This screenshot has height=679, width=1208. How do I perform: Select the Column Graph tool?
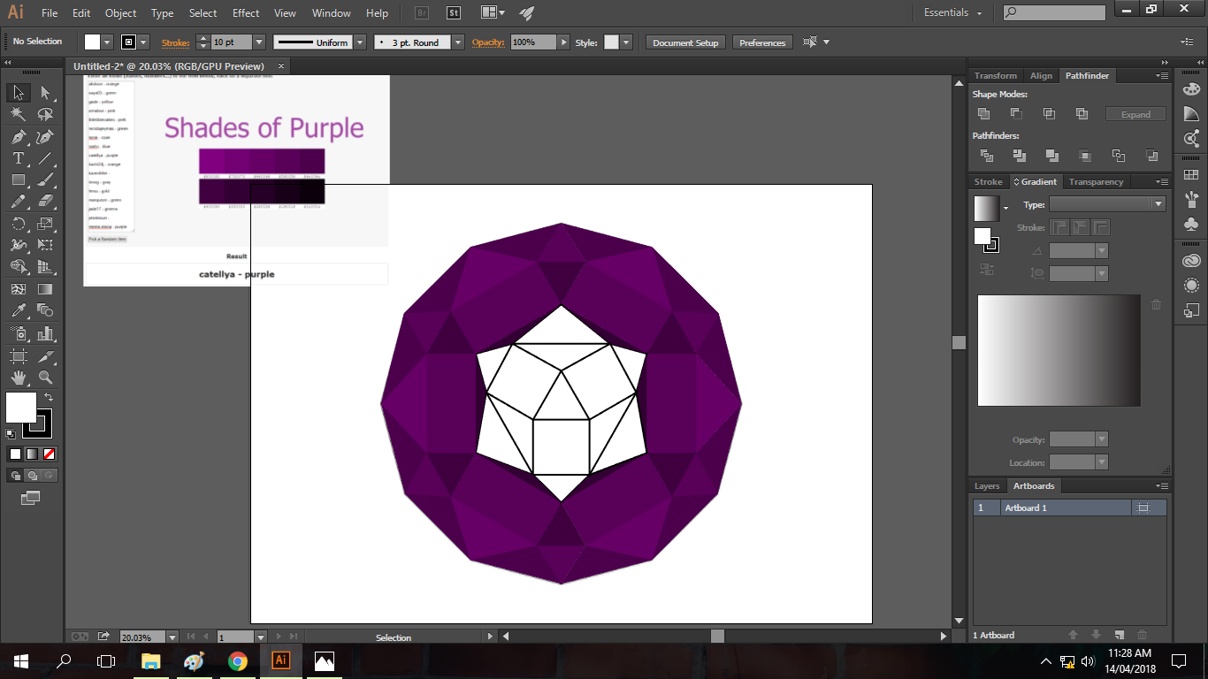[45, 333]
